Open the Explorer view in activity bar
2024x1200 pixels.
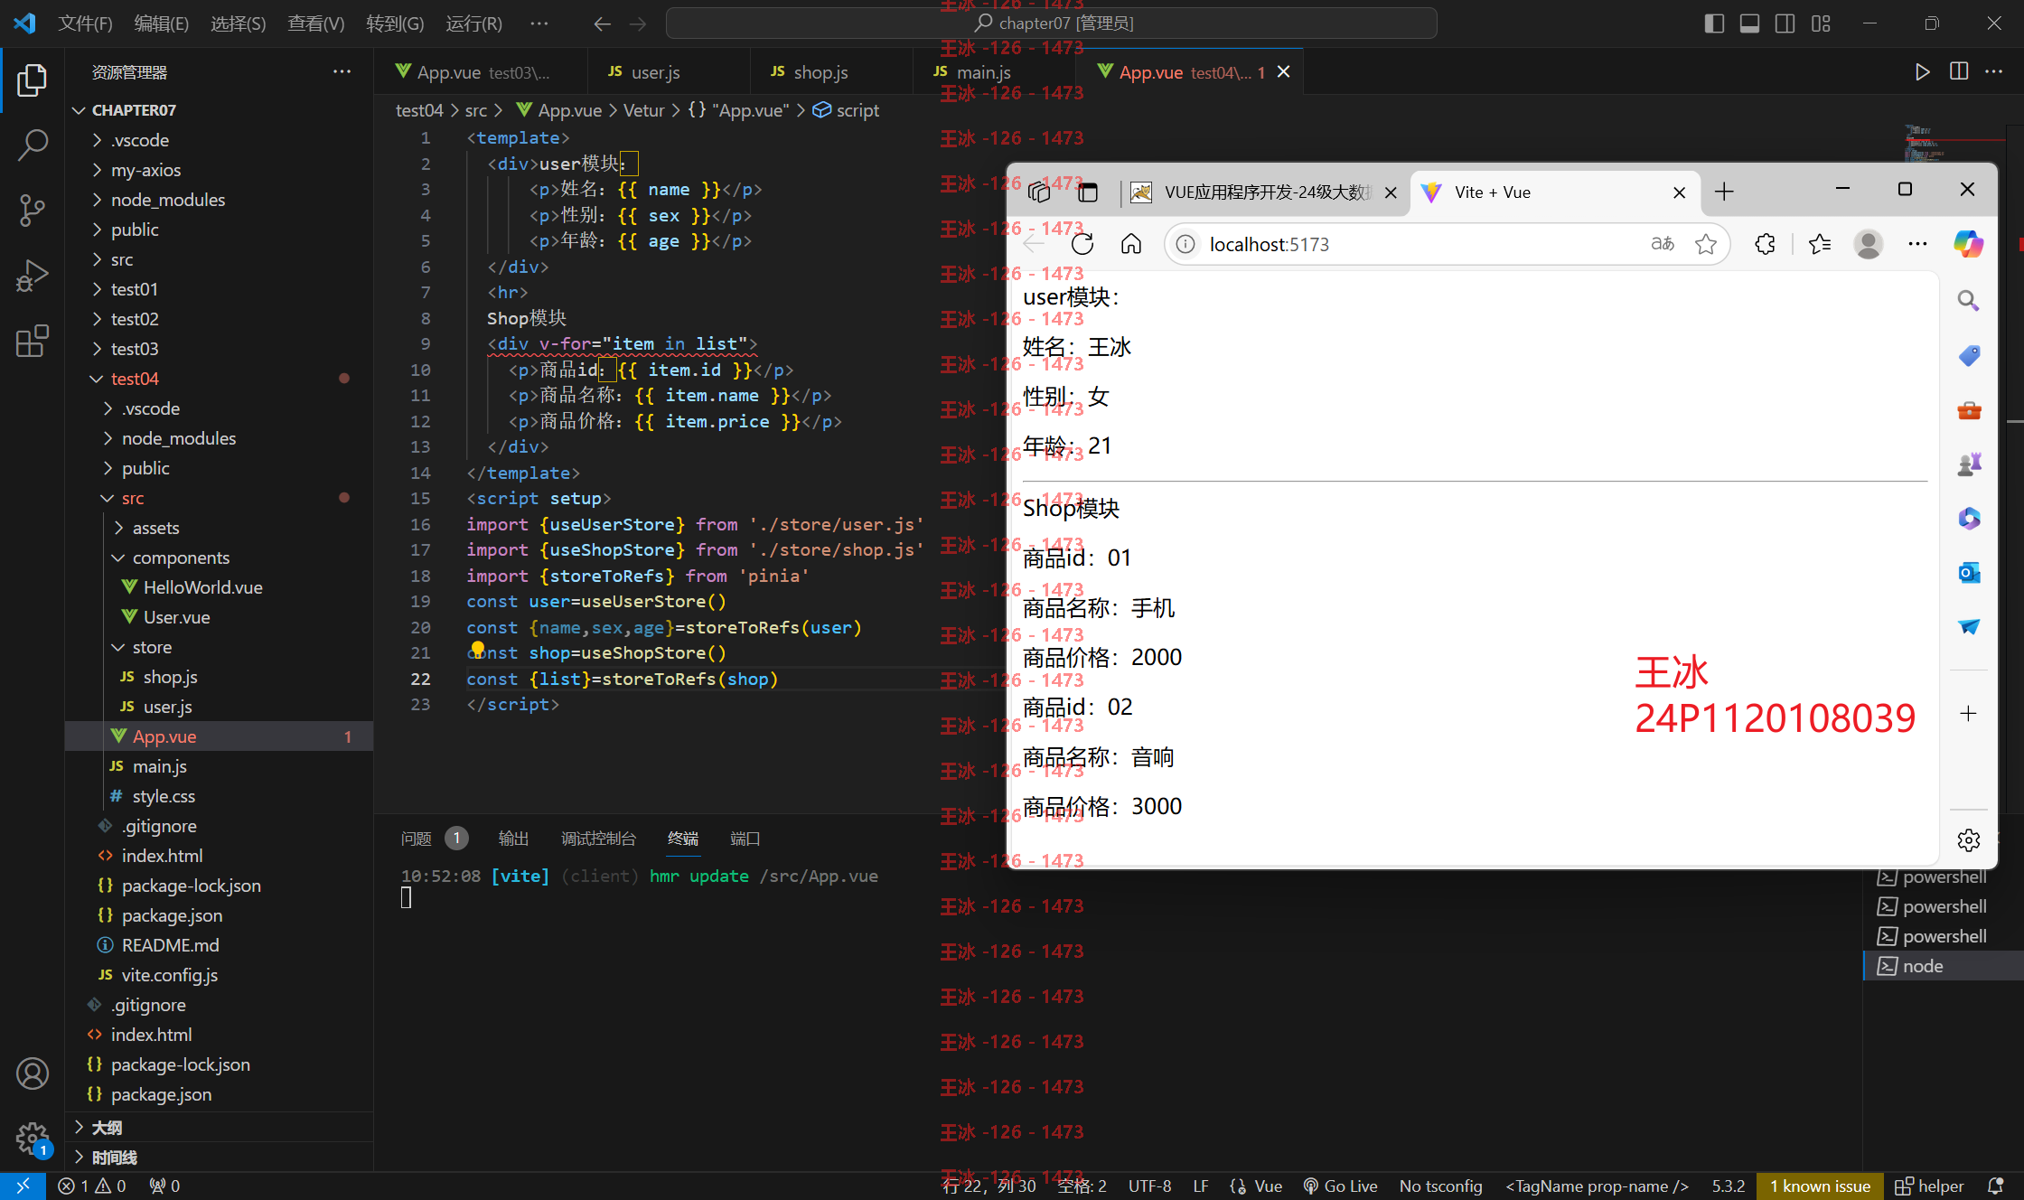(32, 80)
